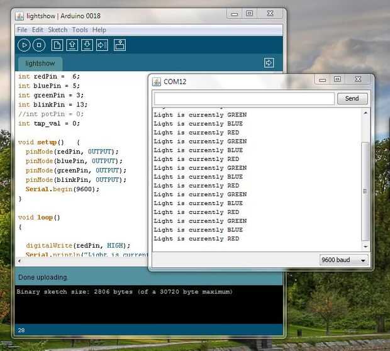Open the Tools menu

[x=80, y=30]
